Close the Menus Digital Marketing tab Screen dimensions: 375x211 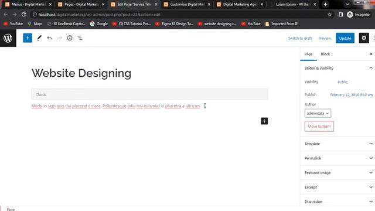(50, 4)
